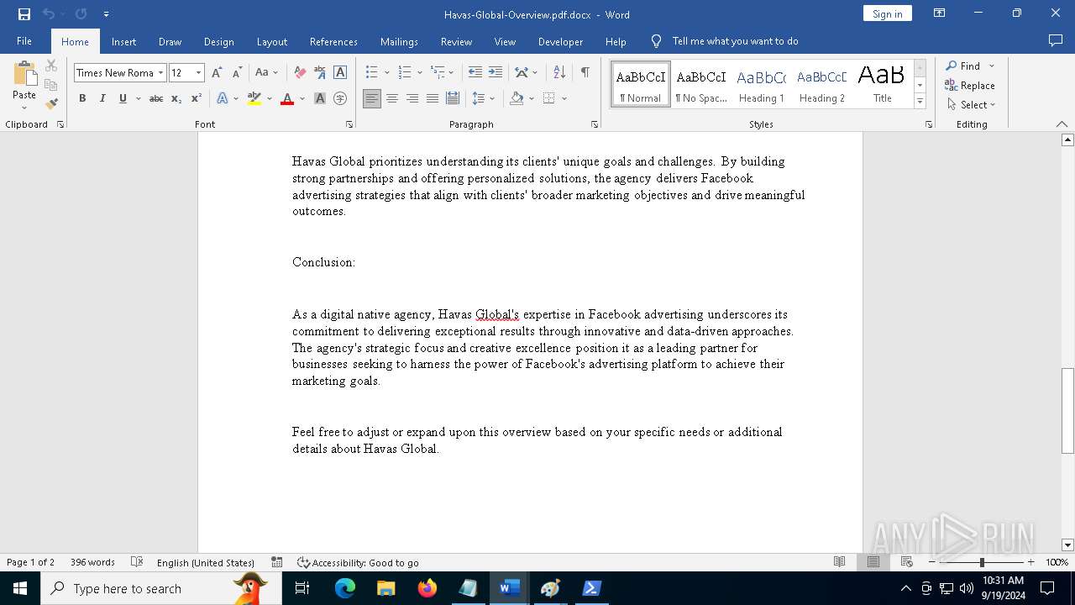Toggle Underline formatting
Screen dimensions: 1075x605
tap(123, 99)
